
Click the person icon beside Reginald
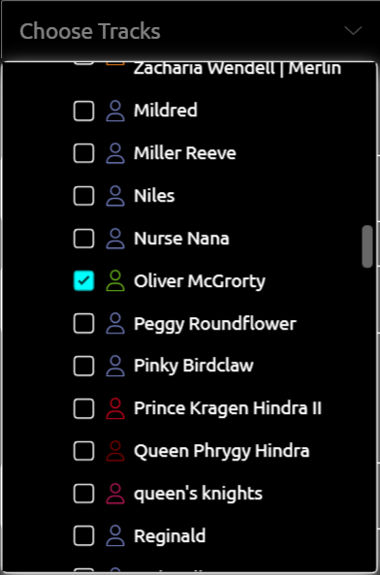point(115,536)
